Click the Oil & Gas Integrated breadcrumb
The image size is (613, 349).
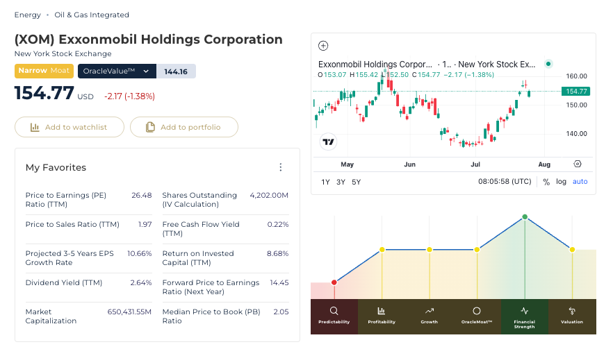(92, 15)
